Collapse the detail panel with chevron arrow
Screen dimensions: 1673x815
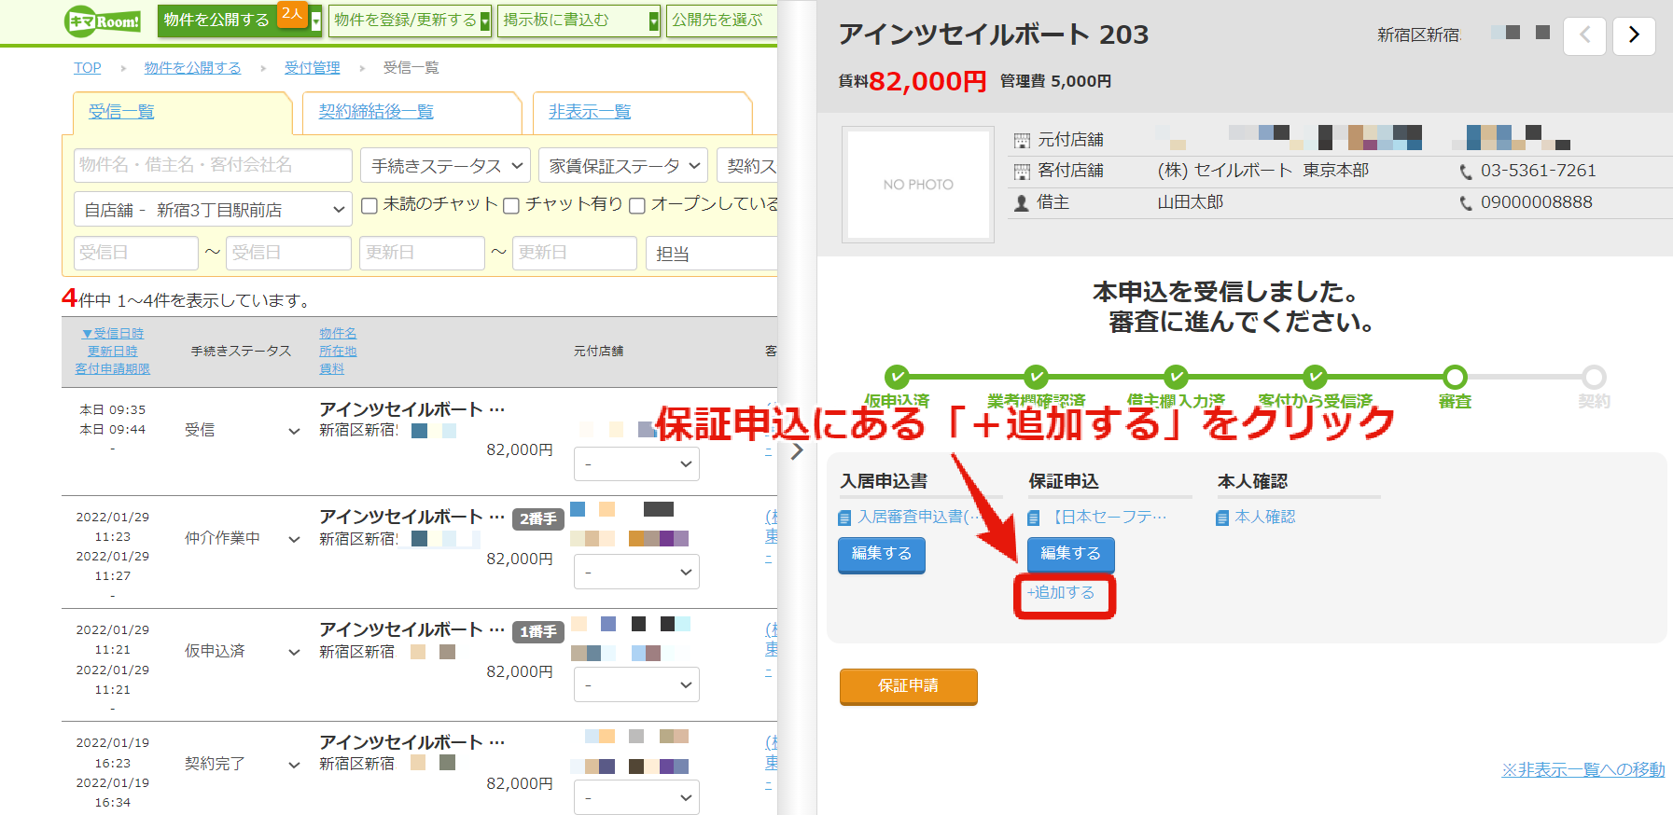pyautogui.click(x=797, y=451)
